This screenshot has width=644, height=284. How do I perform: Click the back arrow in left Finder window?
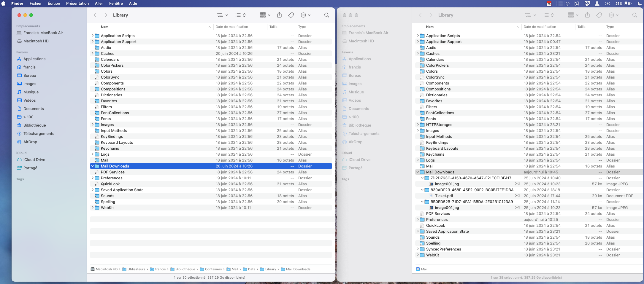[x=95, y=15]
